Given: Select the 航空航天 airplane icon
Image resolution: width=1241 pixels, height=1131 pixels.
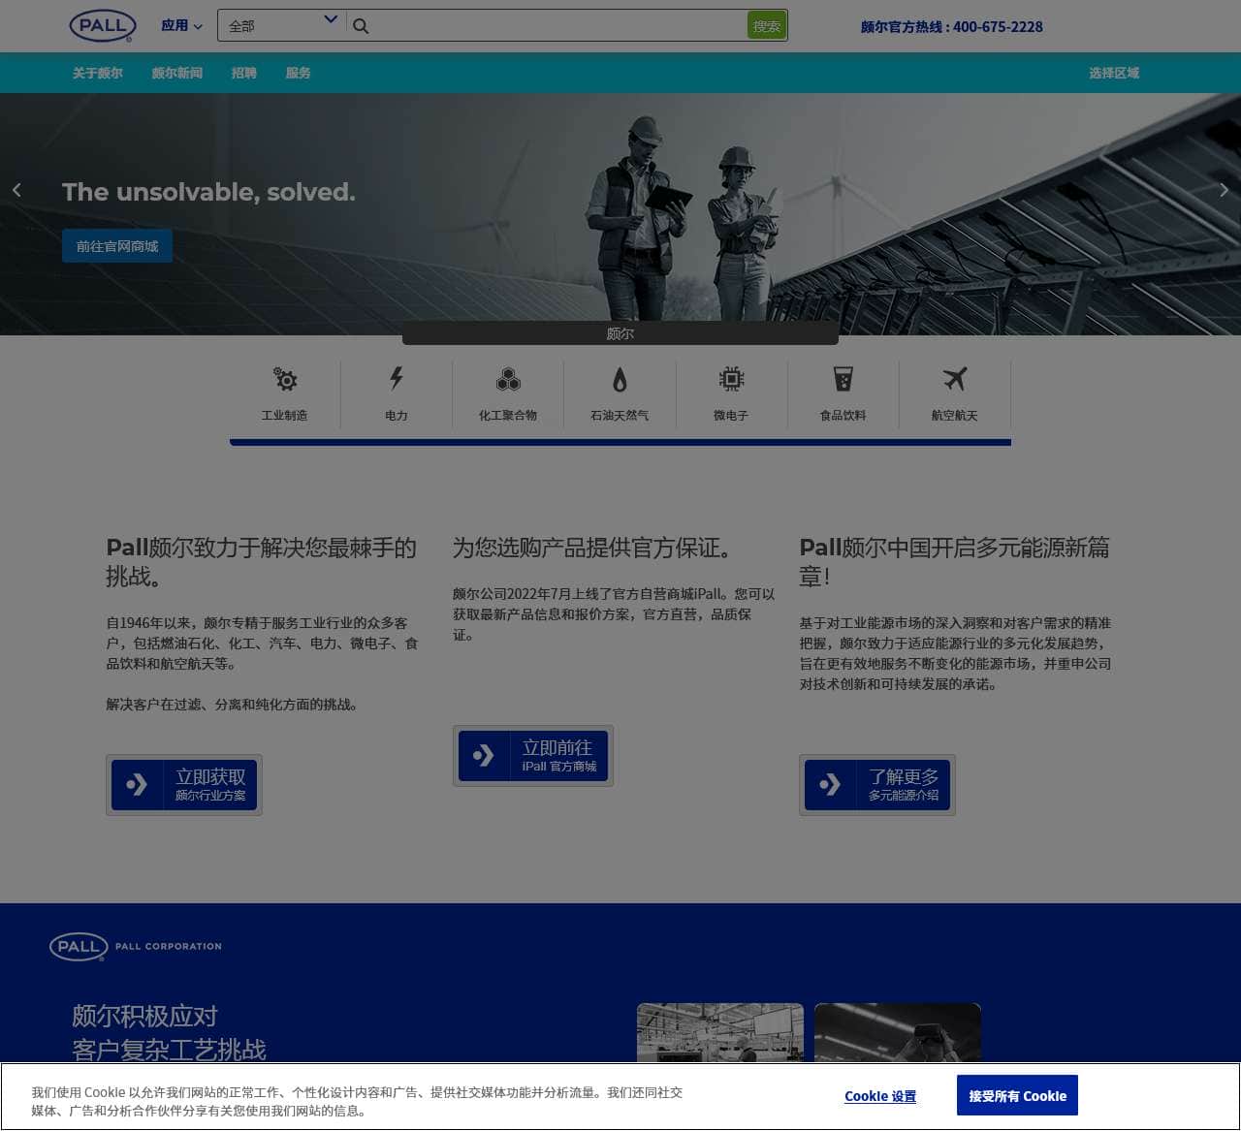Looking at the screenshot, I should (956, 379).
